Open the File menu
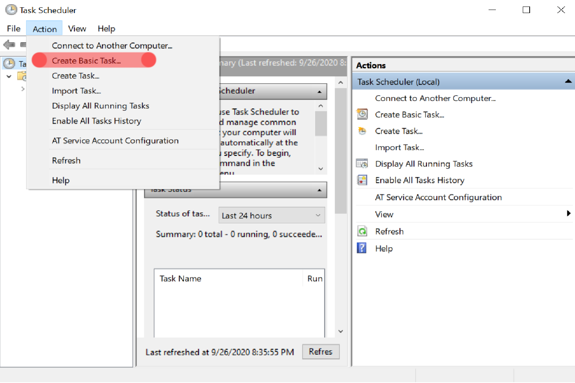Screen dimensions: 575x383 (x=13, y=29)
